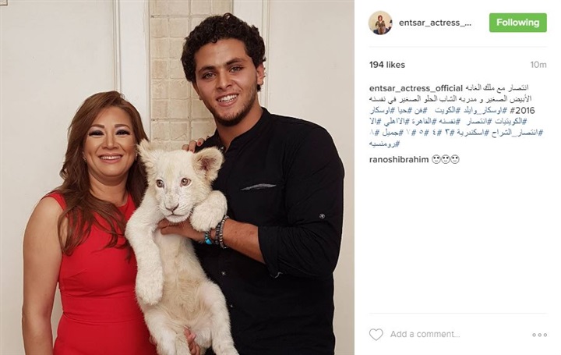The width and height of the screenshot is (561, 355).
Task: Open the #جميل hashtag
Action: (x=393, y=133)
